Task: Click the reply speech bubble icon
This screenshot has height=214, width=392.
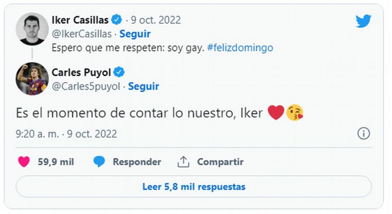Action: (x=100, y=162)
